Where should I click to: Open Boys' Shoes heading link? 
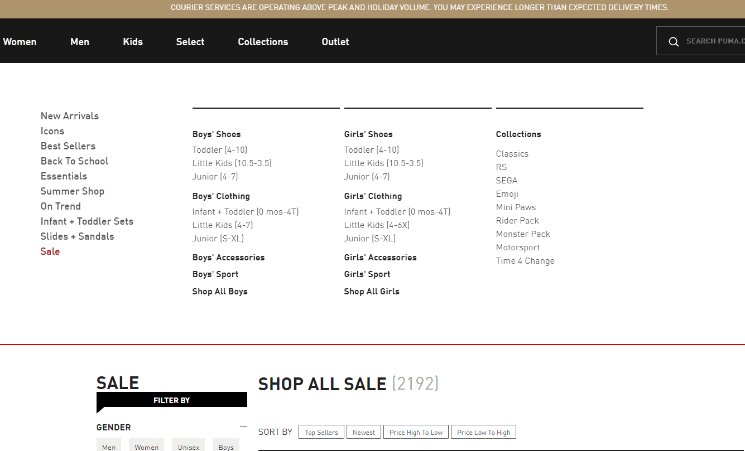point(217,134)
